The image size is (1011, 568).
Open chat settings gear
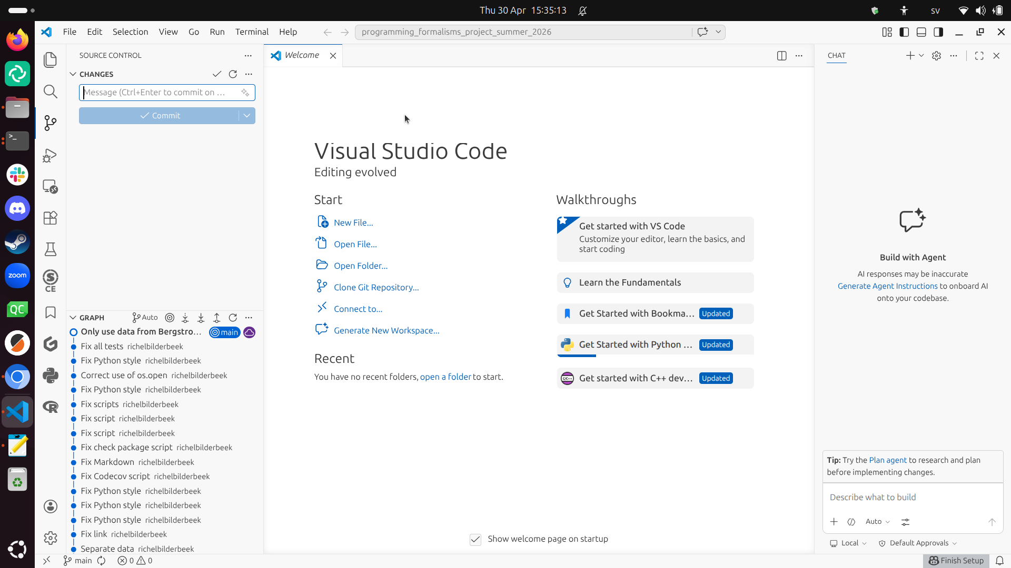point(936,56)
